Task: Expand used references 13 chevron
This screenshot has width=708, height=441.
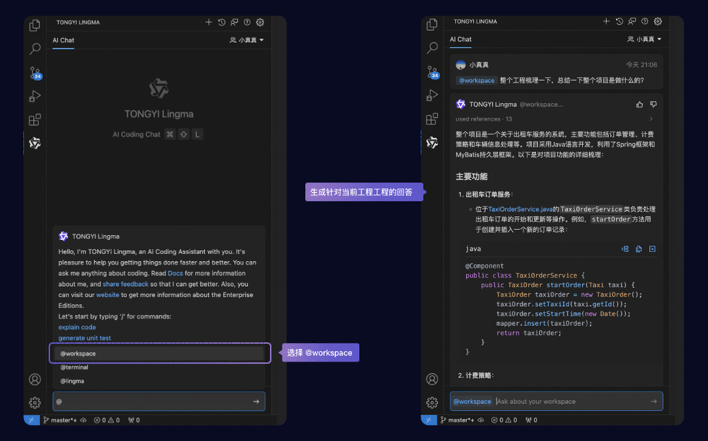Action: click(651, 119)
